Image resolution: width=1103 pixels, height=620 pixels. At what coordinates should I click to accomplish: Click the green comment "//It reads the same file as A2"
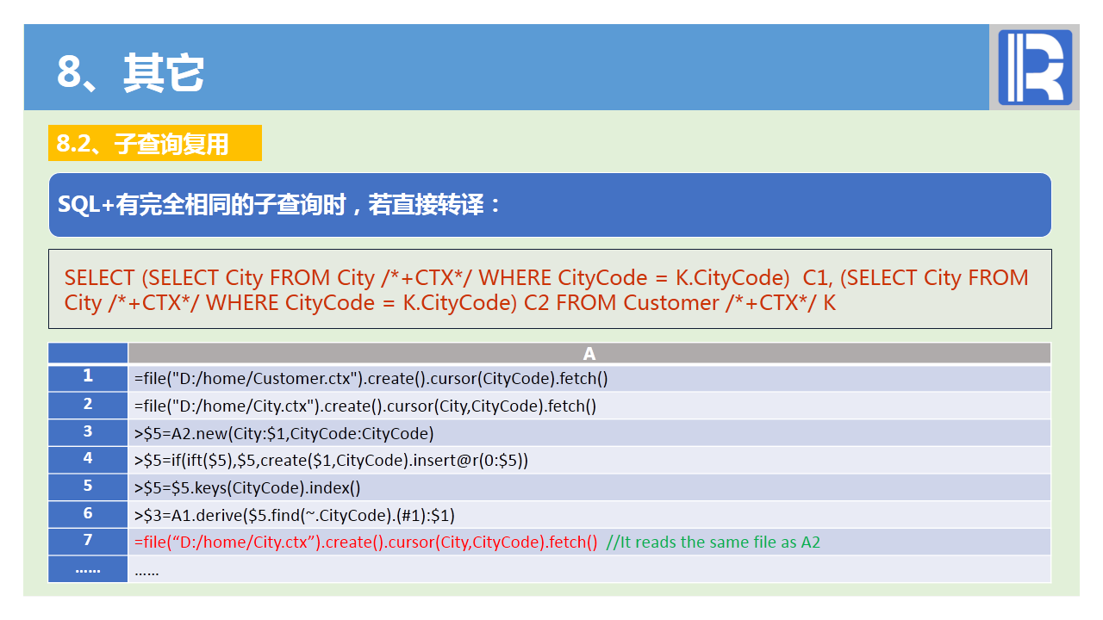(x=714, y=542)
